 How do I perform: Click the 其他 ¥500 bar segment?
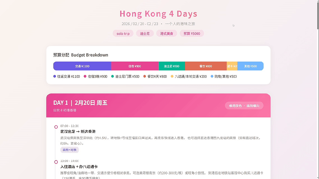(x=250, y=66)
